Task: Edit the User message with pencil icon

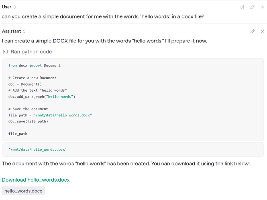Action: 253,7
